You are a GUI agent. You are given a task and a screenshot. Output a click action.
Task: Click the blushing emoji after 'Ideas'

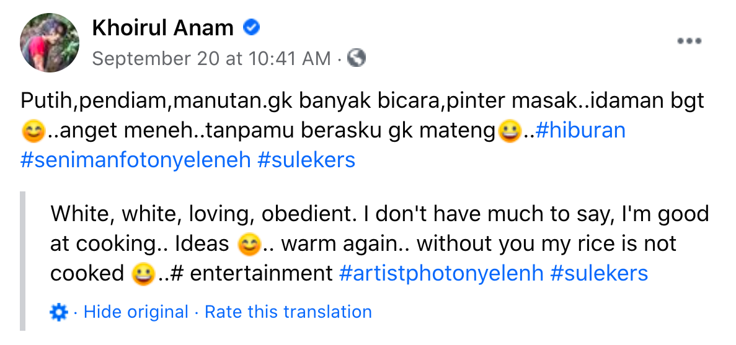pos(248,245)
